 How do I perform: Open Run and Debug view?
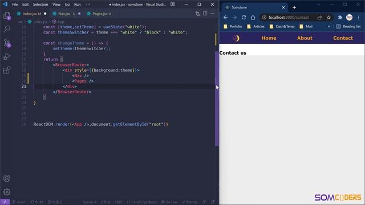tap(7, 56)
